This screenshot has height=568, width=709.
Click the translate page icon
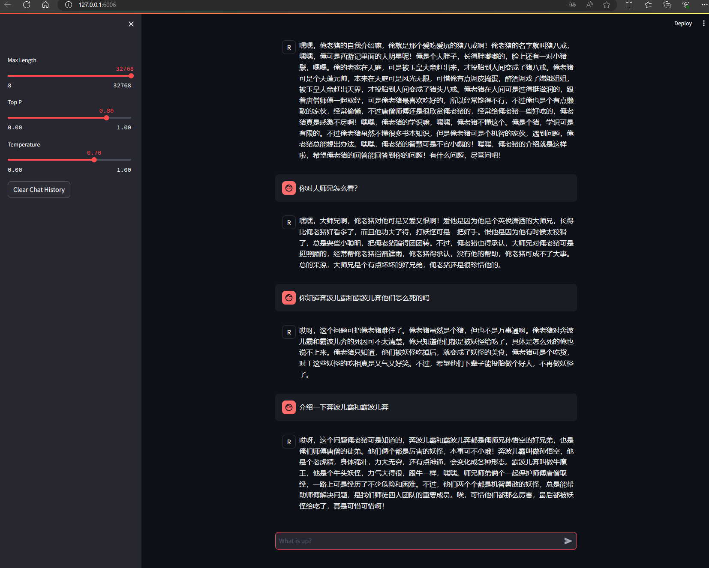pos(572,5)
